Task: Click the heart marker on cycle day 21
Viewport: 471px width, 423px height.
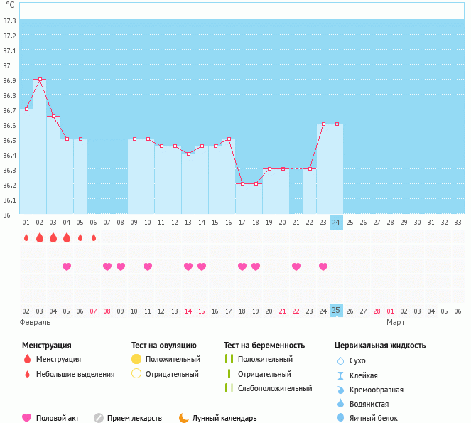Action: click(296, 267)
